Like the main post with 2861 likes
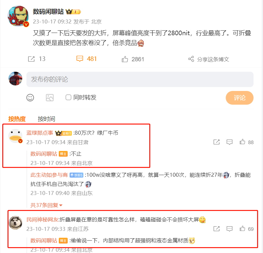The image size is (263, 253). coord(125,59)
